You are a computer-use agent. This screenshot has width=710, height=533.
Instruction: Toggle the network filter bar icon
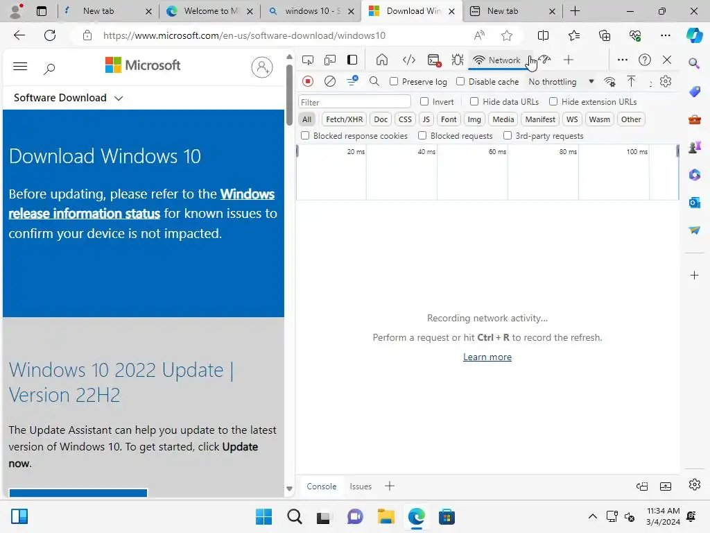pyautogui.click(x=352, y=81)
